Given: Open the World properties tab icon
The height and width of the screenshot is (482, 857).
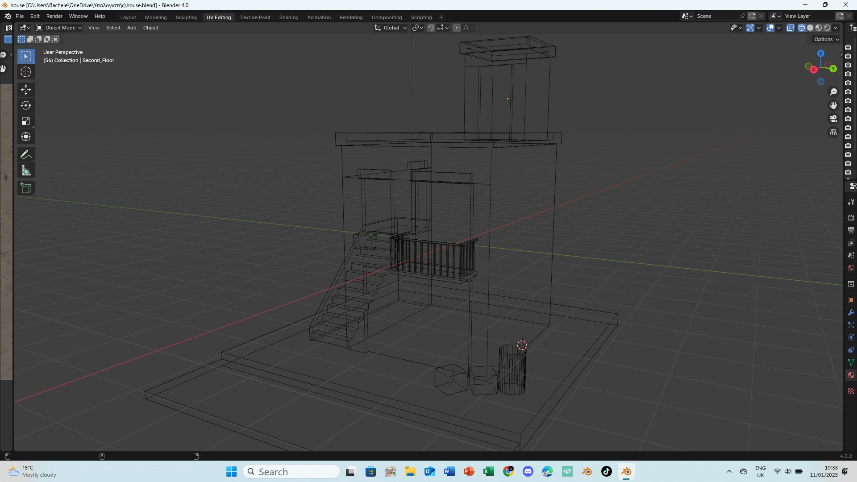Looking at the screenshot, I should (851, 268).
